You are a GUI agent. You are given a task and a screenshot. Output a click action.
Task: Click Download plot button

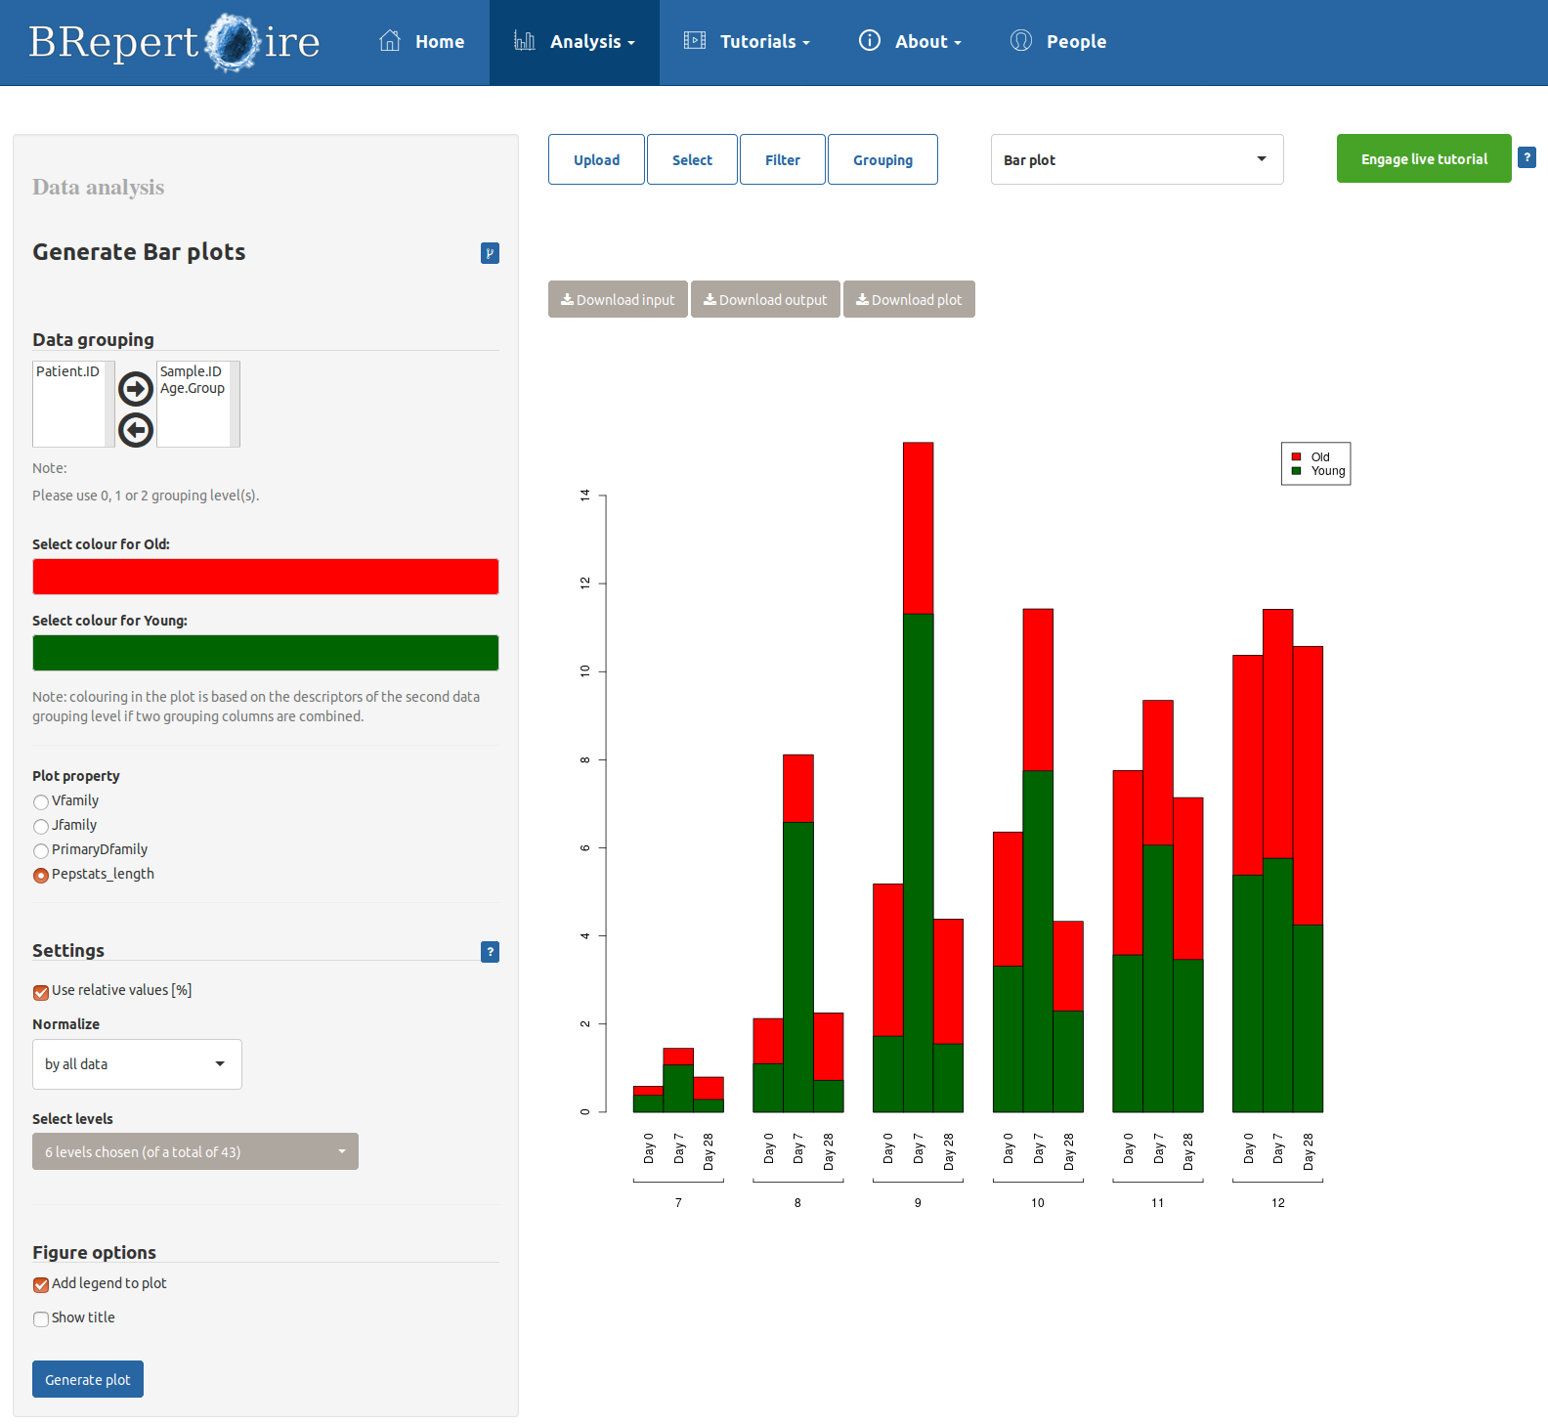[x=909, y=300]
